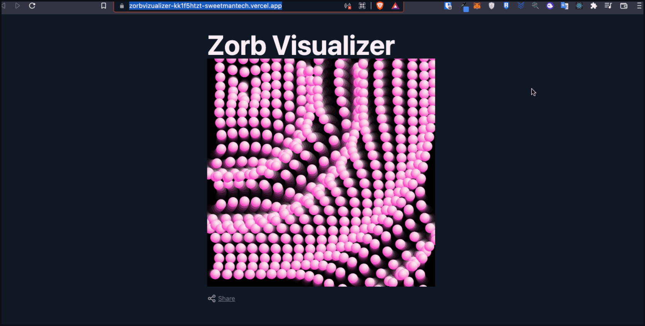This screenshot has width=645, height=326.
Task: Open the Bitwarden shield extension
Action: pyautogui.click(x=448, y=6)
